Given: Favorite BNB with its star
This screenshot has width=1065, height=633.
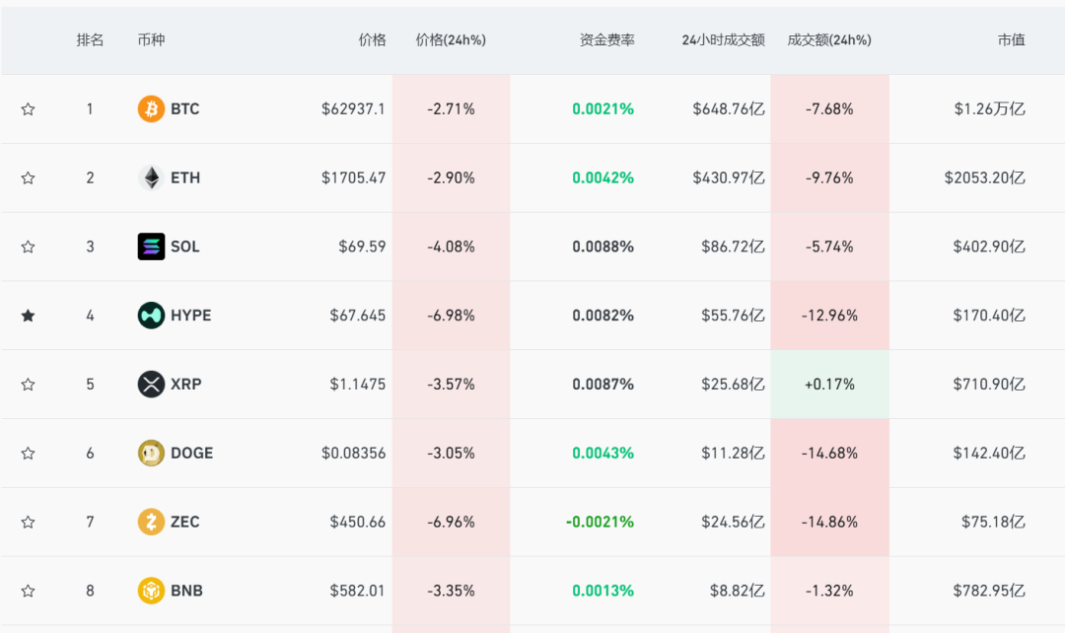Looking at the screenshot, I should click(28, 591).
